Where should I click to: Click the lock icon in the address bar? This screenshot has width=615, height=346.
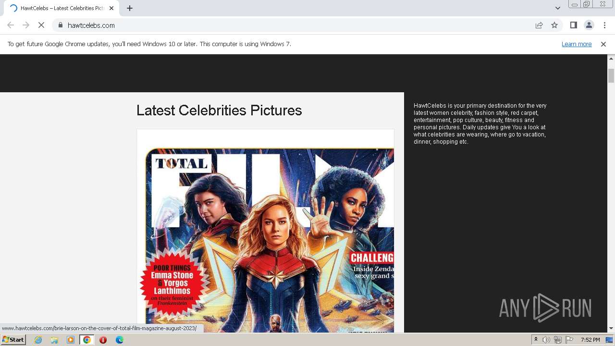61,25
